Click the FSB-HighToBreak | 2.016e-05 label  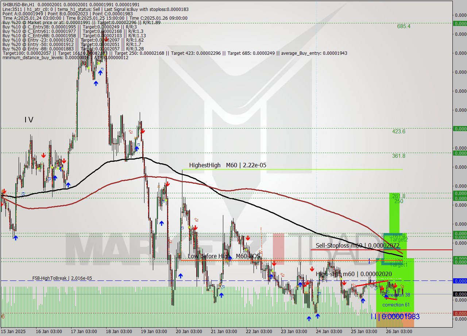tap(62, 278)
